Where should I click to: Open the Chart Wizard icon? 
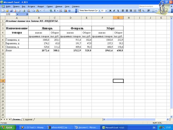point(66,11)
